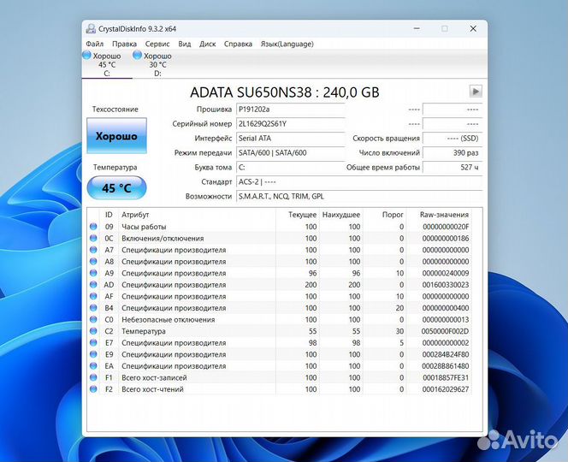
Task: Click the Serial ATA interface field
Action: point(290,139)
